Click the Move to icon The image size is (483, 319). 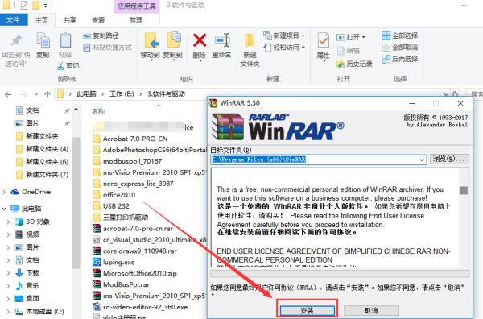[x=151, y=40]
